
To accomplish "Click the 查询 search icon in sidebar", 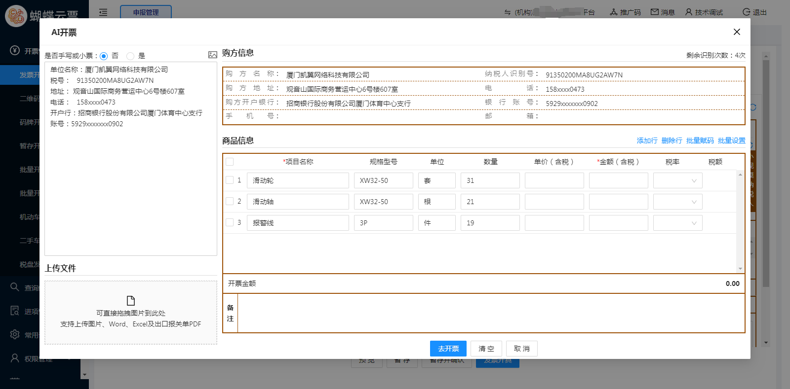I will (x=15, y=287).
